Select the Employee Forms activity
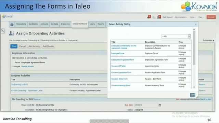Screen dimensions: 219x123 (x=118, y=53)
